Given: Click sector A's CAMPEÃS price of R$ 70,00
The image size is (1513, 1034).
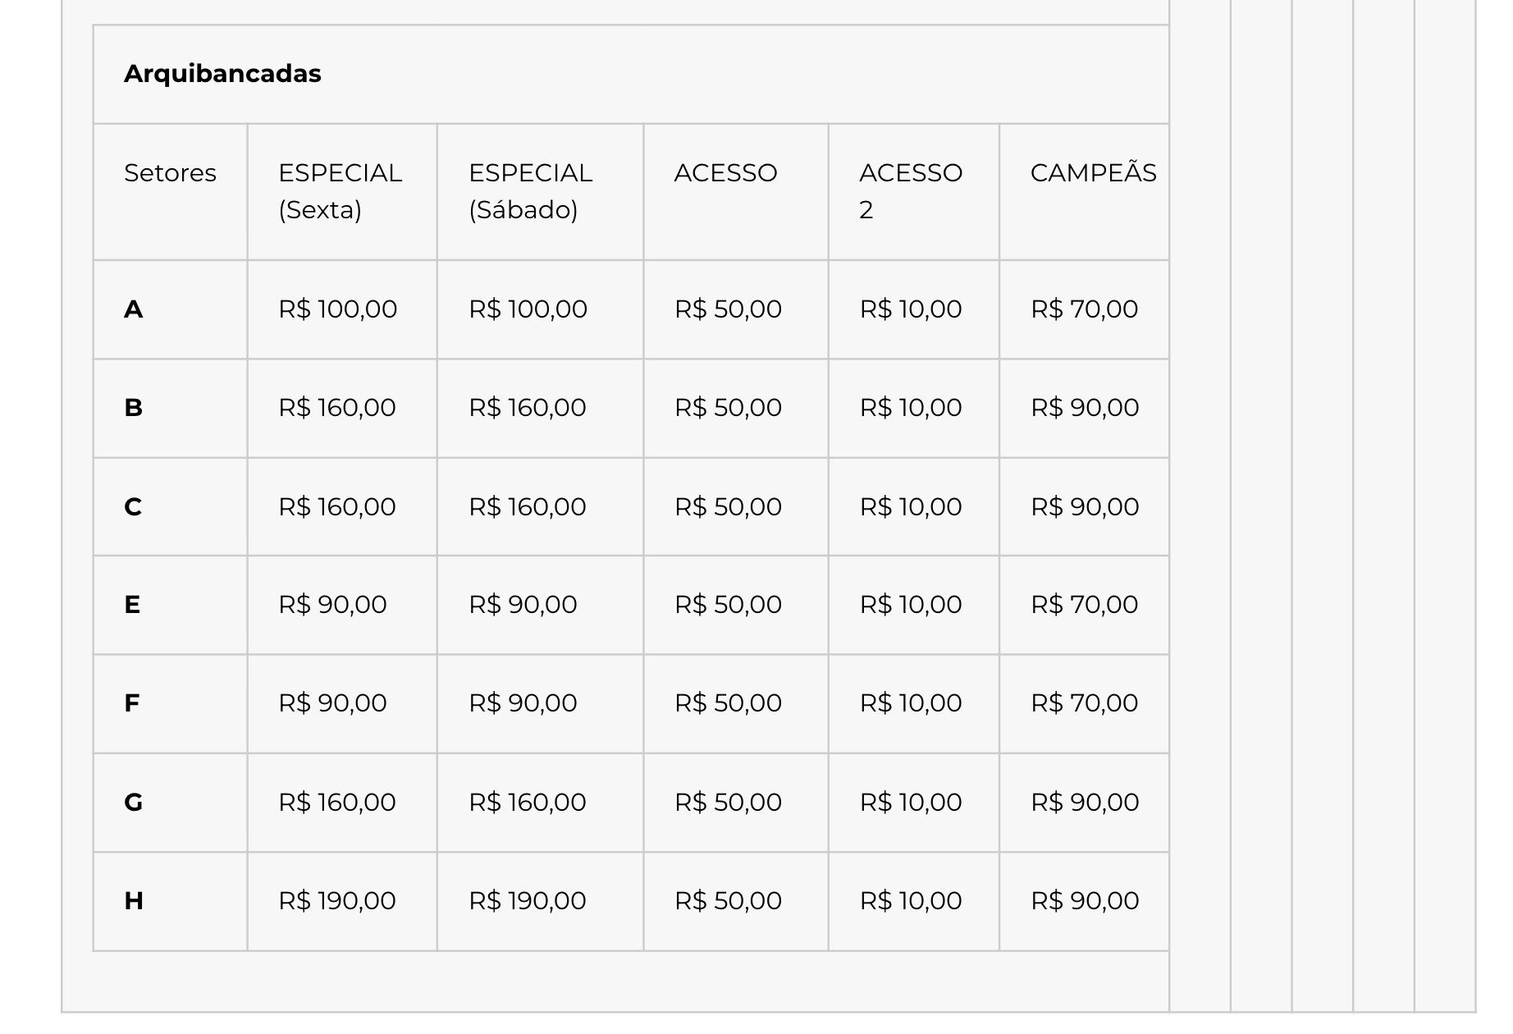Looking at the screenshot, I should tap(1085, 309).
